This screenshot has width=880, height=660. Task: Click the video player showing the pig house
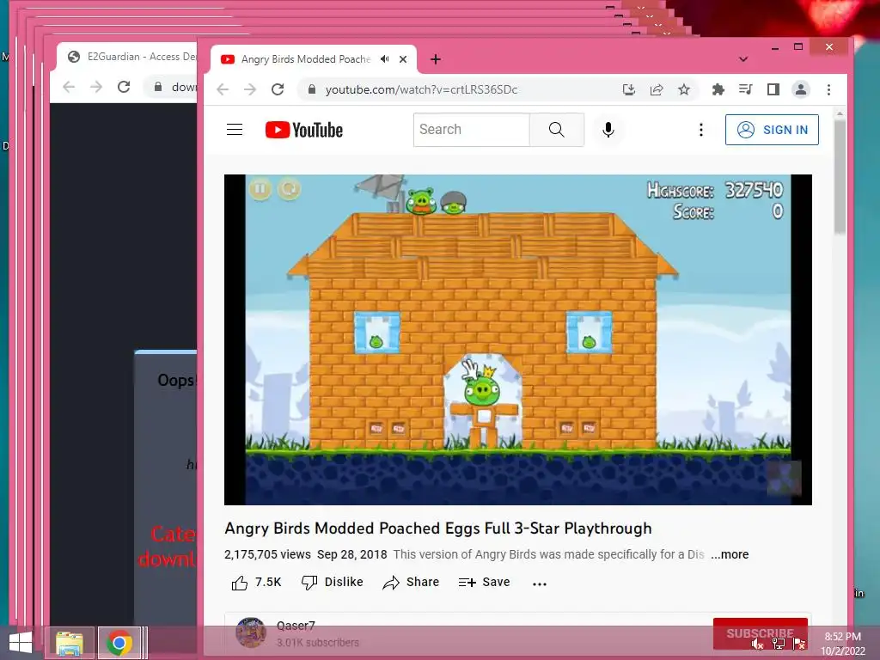(517, 339)
